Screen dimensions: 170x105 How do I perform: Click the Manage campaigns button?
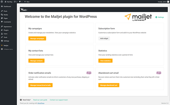point(37,39)
